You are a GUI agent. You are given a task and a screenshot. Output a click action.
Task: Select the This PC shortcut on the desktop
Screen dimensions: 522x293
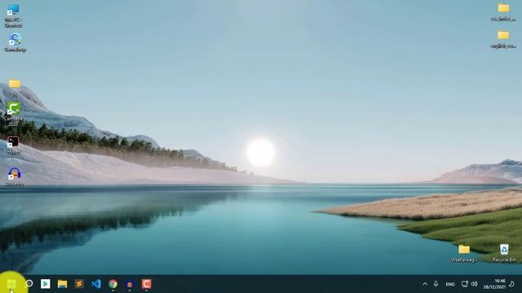13,15
